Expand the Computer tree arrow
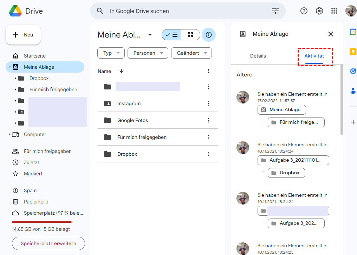This screenshot has height=255, width=357. point(9,135)
